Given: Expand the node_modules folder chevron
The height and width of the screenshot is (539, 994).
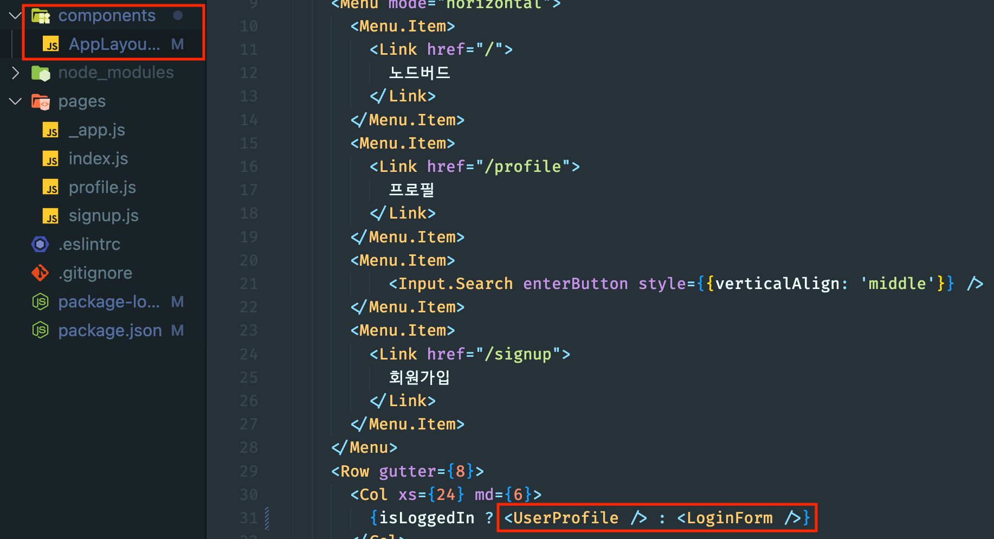Looking at the screenshot, I should (15, 73).
